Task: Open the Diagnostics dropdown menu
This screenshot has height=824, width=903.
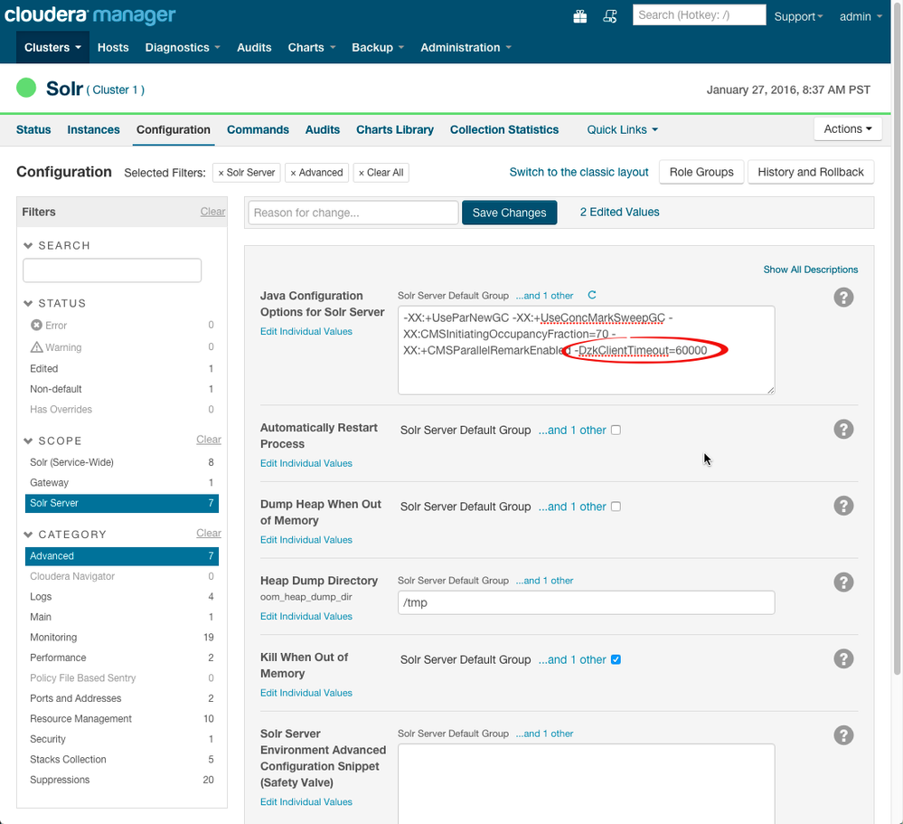Action: [x=183, y=47]
